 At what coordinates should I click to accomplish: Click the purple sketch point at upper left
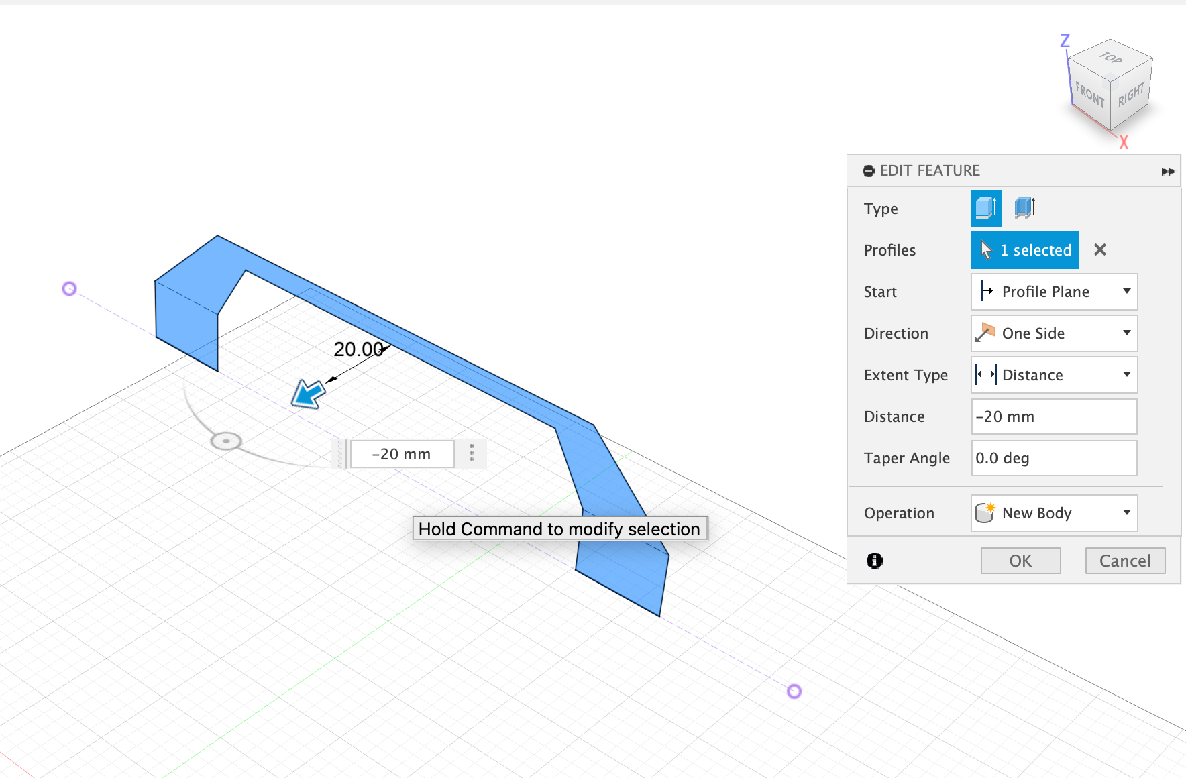coord(69,288)
